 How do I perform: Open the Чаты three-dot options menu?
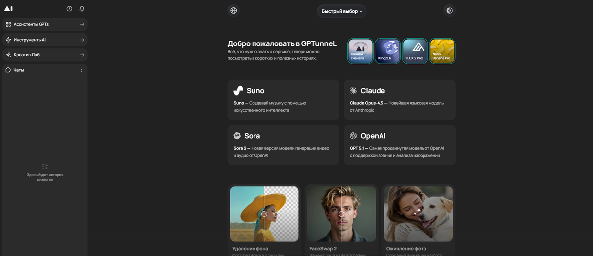click(81, 71)
